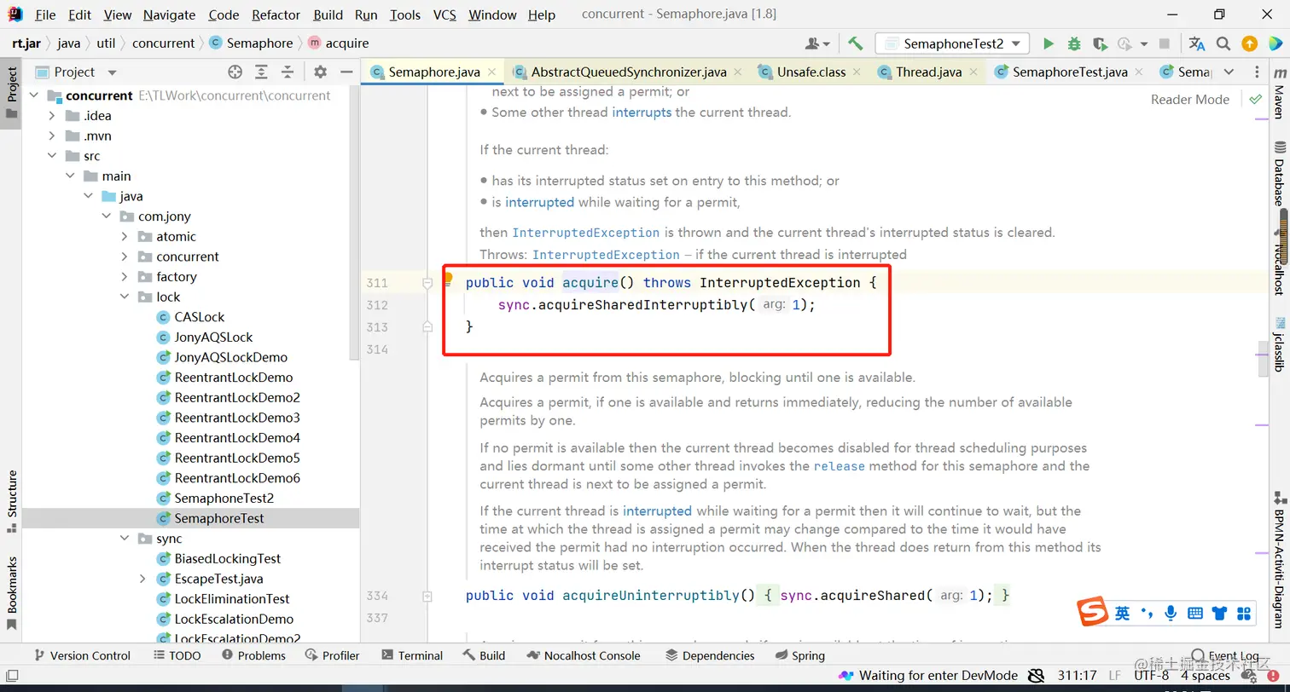Click the acquire breadcrumb in navigation bar

pos(338,43)
